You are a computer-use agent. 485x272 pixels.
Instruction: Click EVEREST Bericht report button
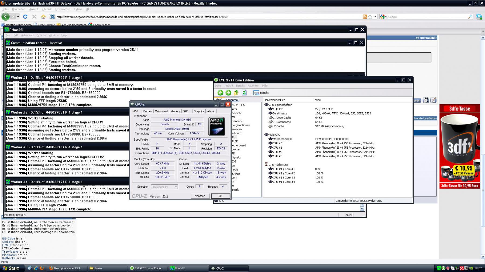pyautogui.click(x=261, y=93)
